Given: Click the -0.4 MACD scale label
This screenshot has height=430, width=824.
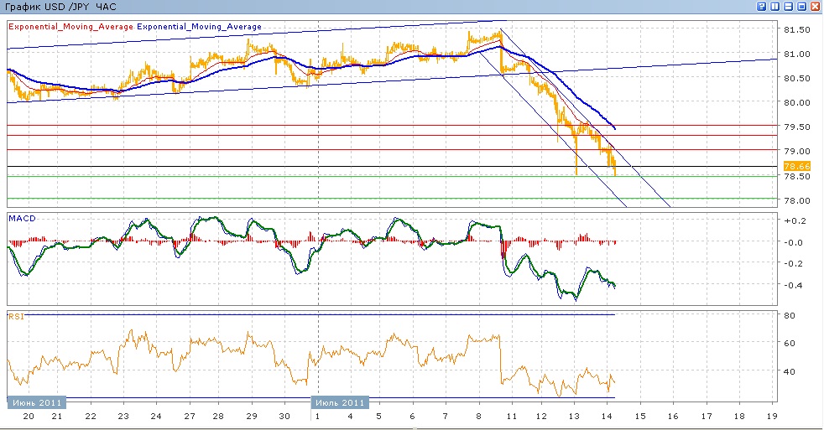Looking at the screenshot, I should click(x=795, y=285).
